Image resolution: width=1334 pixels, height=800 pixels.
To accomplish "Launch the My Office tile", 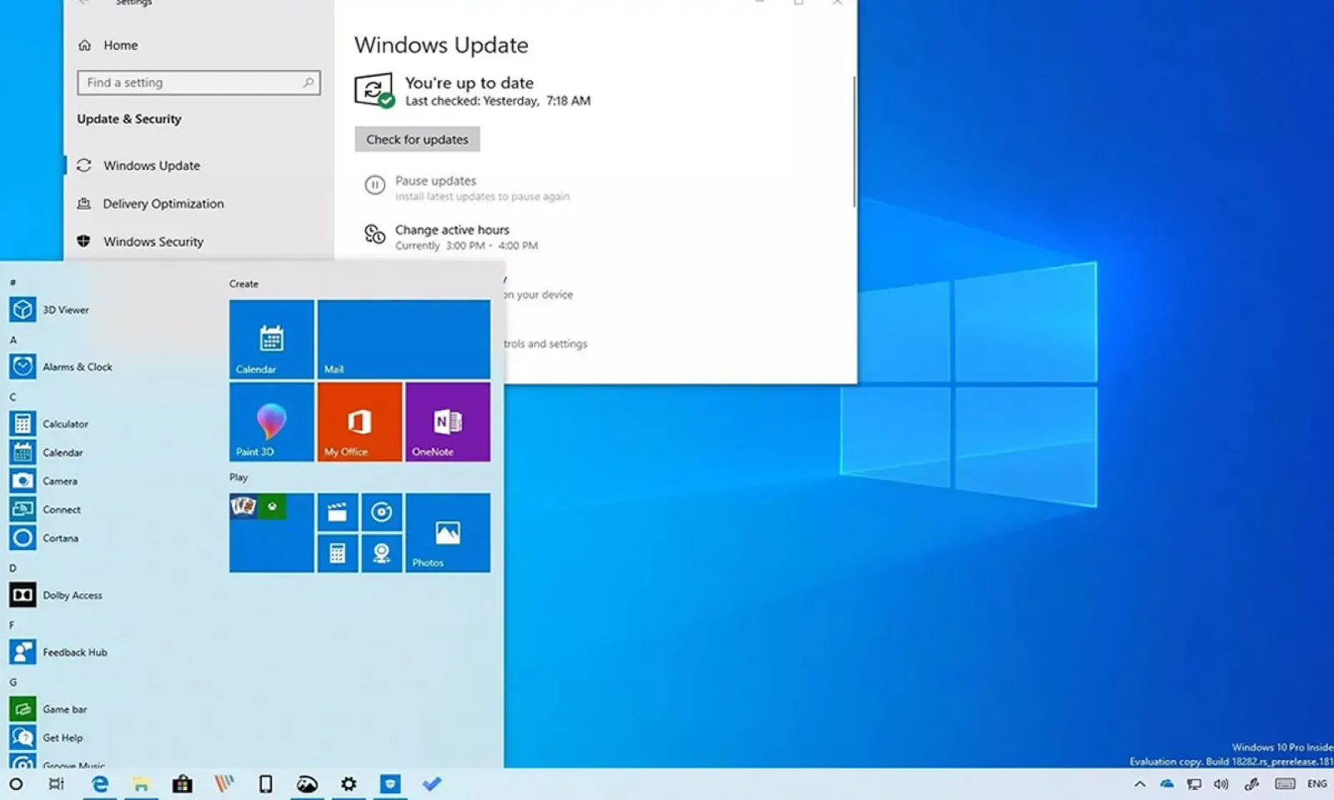I will tap(359, 422).
